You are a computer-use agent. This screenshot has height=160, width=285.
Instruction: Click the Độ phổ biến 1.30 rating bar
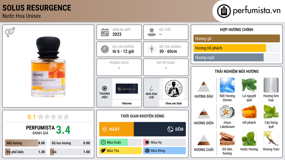[x=26, y=152]
